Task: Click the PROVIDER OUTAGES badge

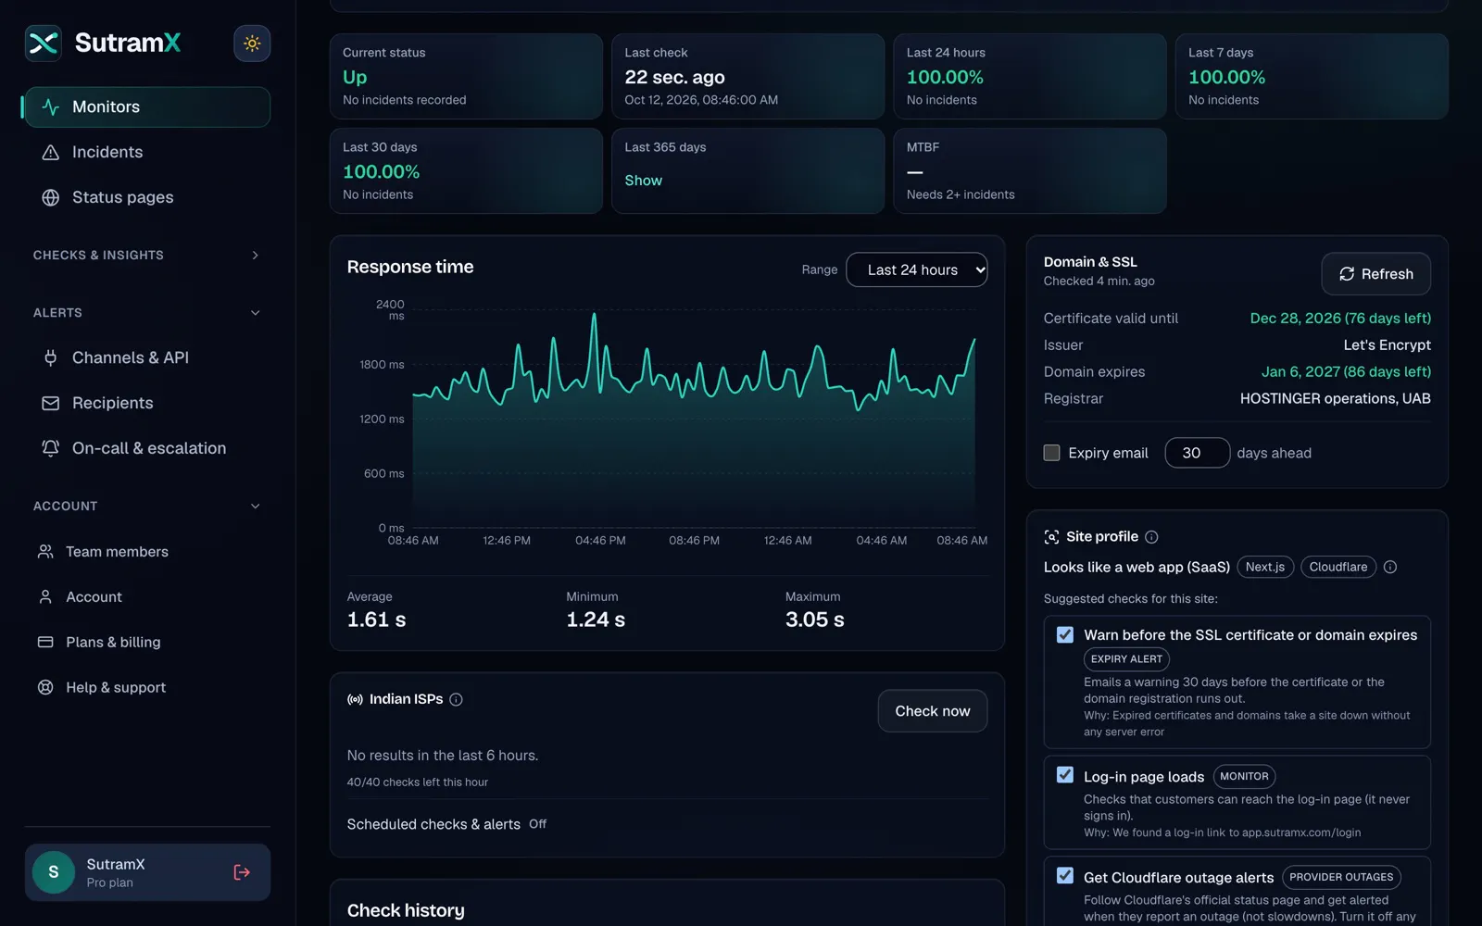Action: (1341, 877)
